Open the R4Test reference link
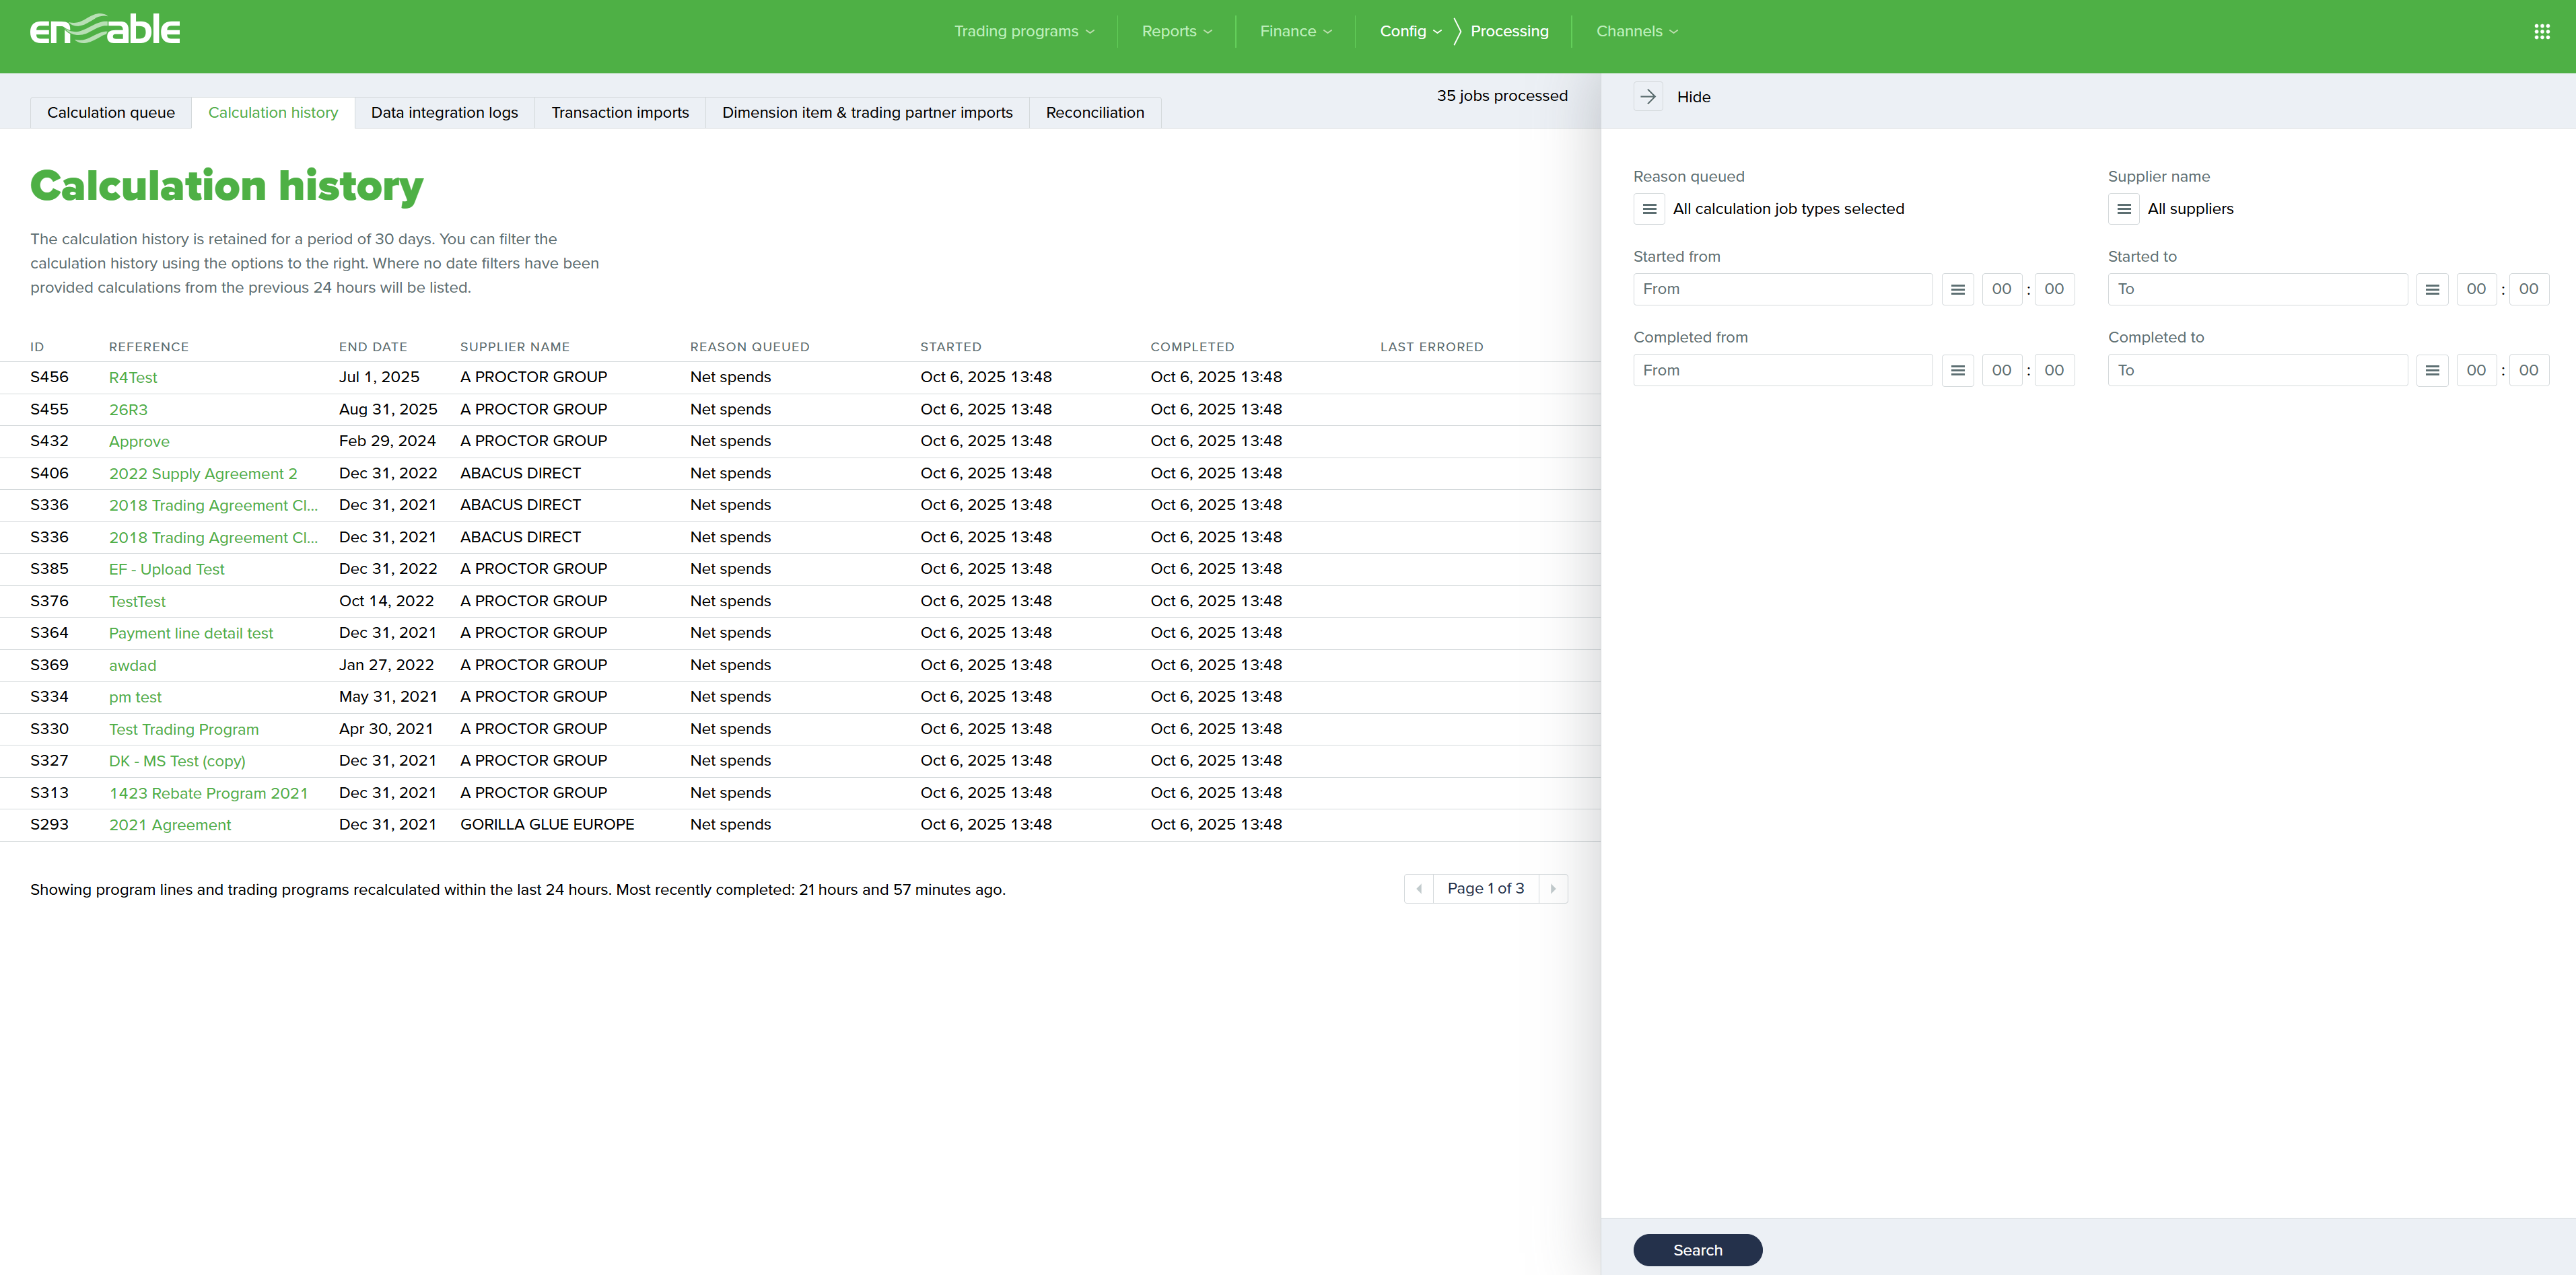The width and height of the screenshot is (2576, 1275). tap(133, 377)
